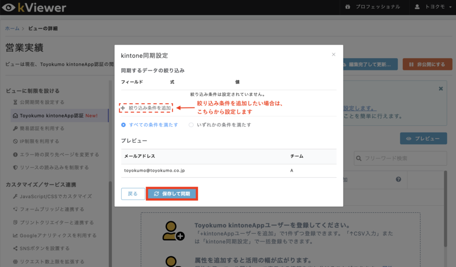
Task: Click the チーム column header
Action: (x=296, y=156)
